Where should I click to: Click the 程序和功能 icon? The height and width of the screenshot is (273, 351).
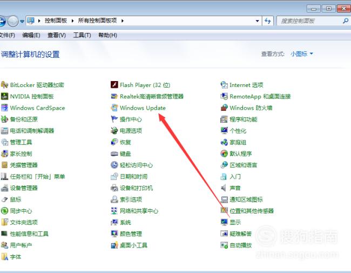click(x=224, y=119)
